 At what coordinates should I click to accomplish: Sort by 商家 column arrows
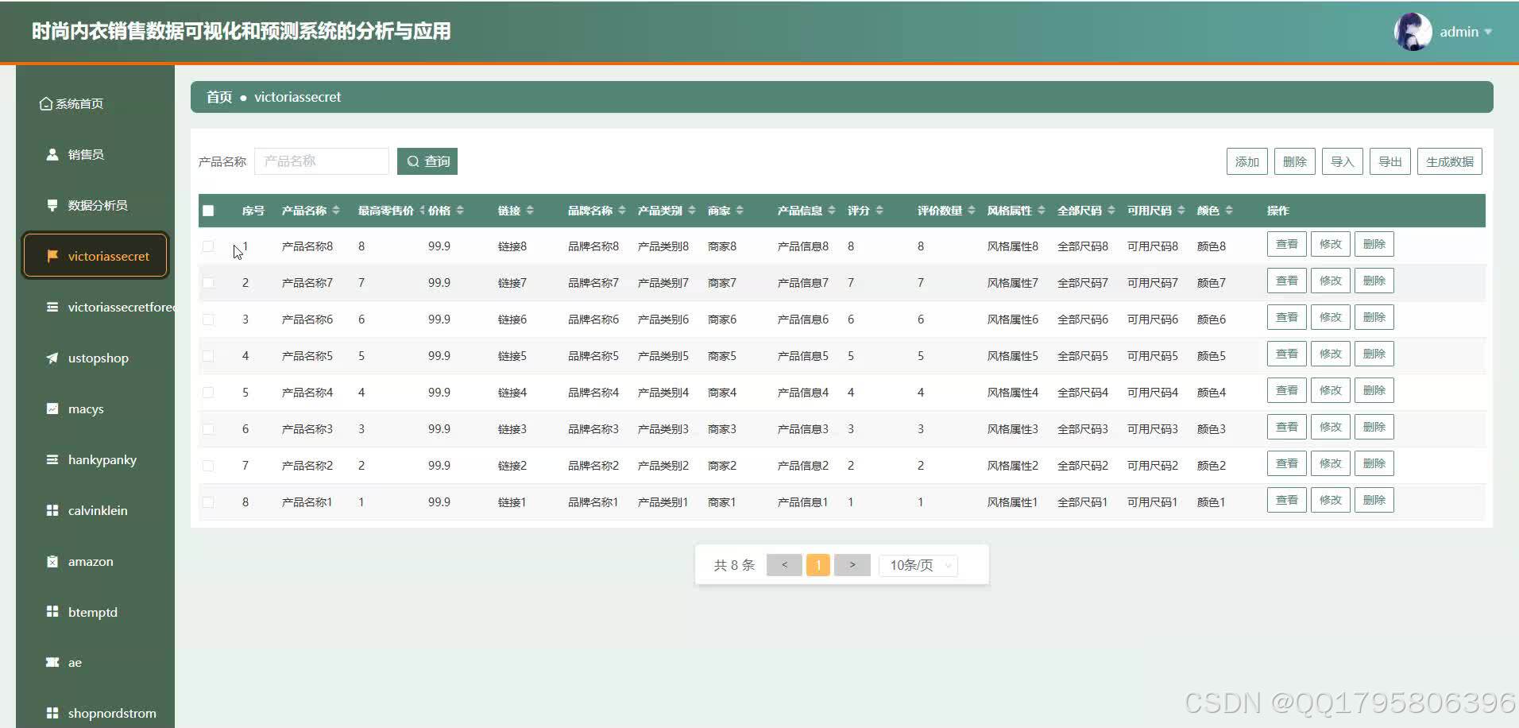(x=740, y=211)
